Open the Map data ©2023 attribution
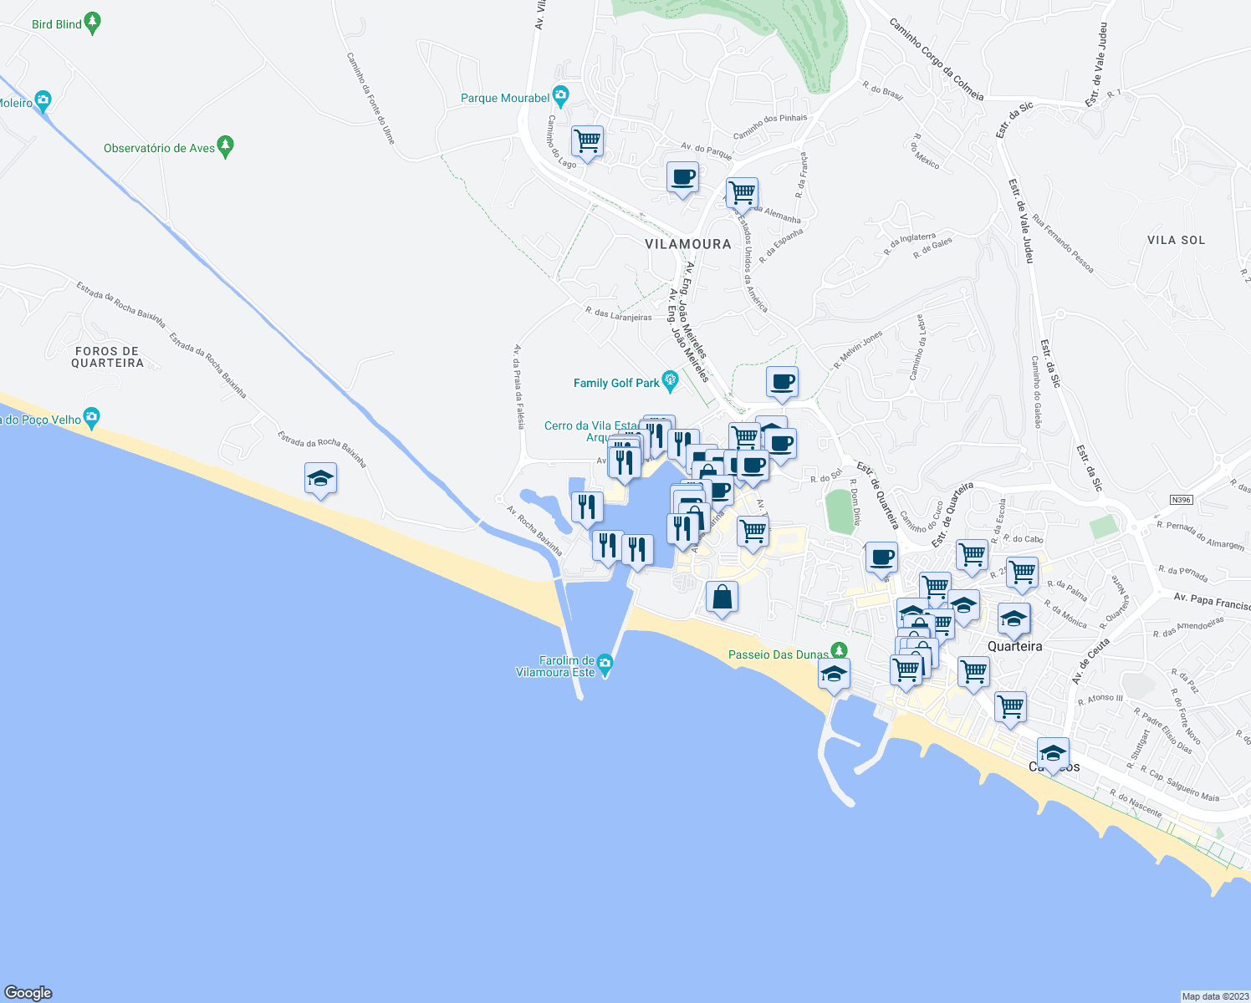 (1214, 996)
